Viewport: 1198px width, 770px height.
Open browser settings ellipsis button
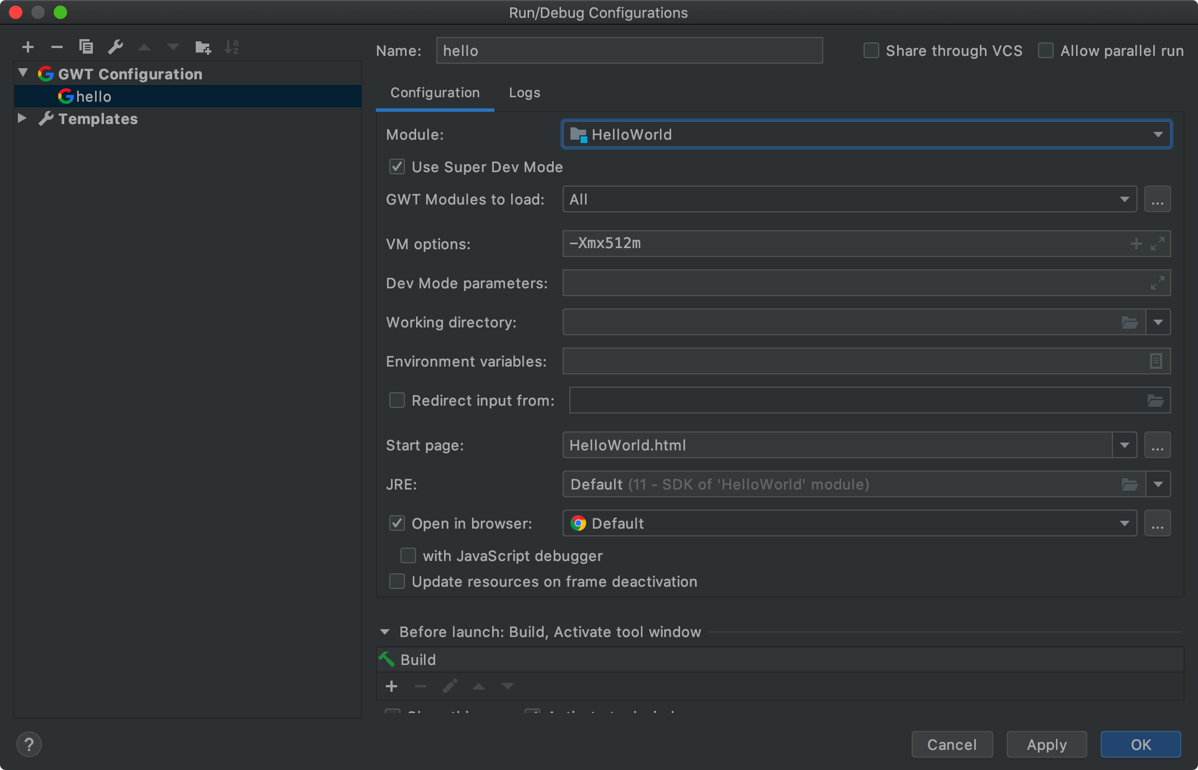(x=1158, y=524)
